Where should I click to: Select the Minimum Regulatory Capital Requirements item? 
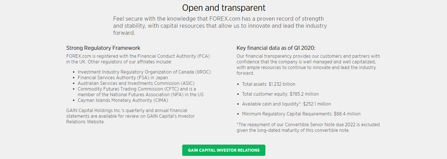pyautogui.click(x=301, y=114)
